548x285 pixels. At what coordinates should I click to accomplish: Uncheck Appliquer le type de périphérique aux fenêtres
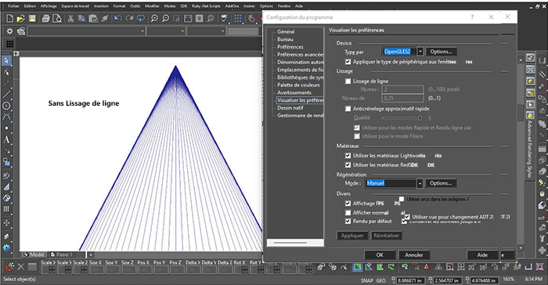tap(348, 62)
